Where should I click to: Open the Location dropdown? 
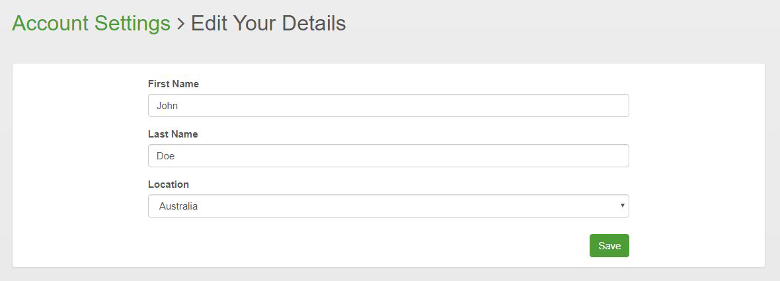point(388,206)
